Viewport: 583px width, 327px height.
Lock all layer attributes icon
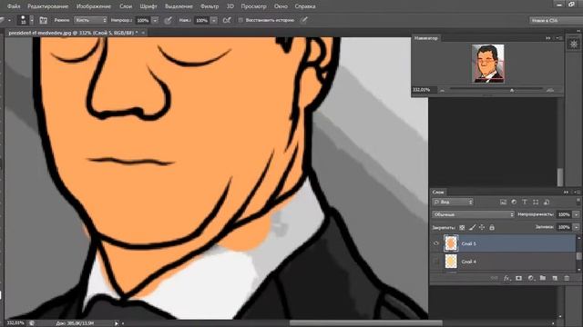pos(492,227)
